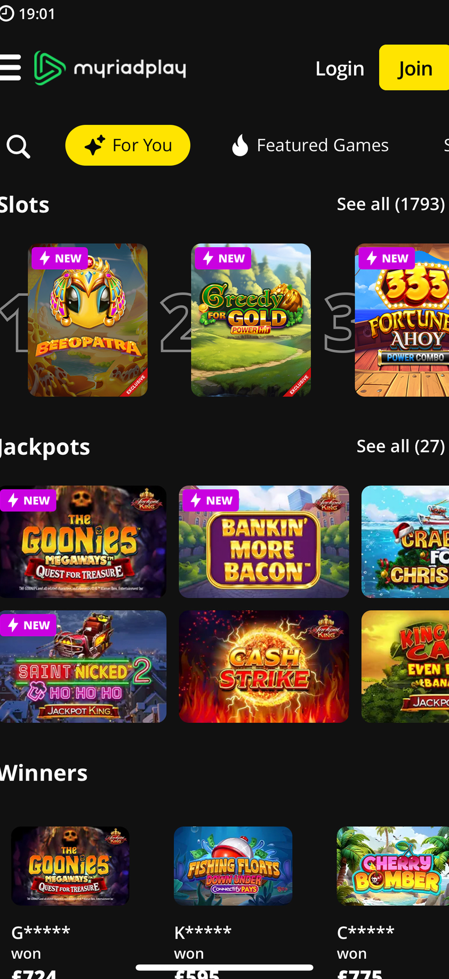Image resolution: width=449 pixels, height=979 pixels.
Task: Launch Cash Strike jackpot game
Action: (x=264, y=667)
